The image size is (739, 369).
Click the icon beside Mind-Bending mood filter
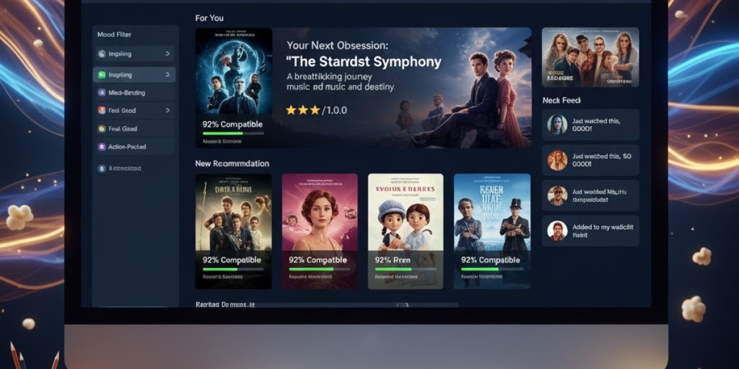(102, 93)
